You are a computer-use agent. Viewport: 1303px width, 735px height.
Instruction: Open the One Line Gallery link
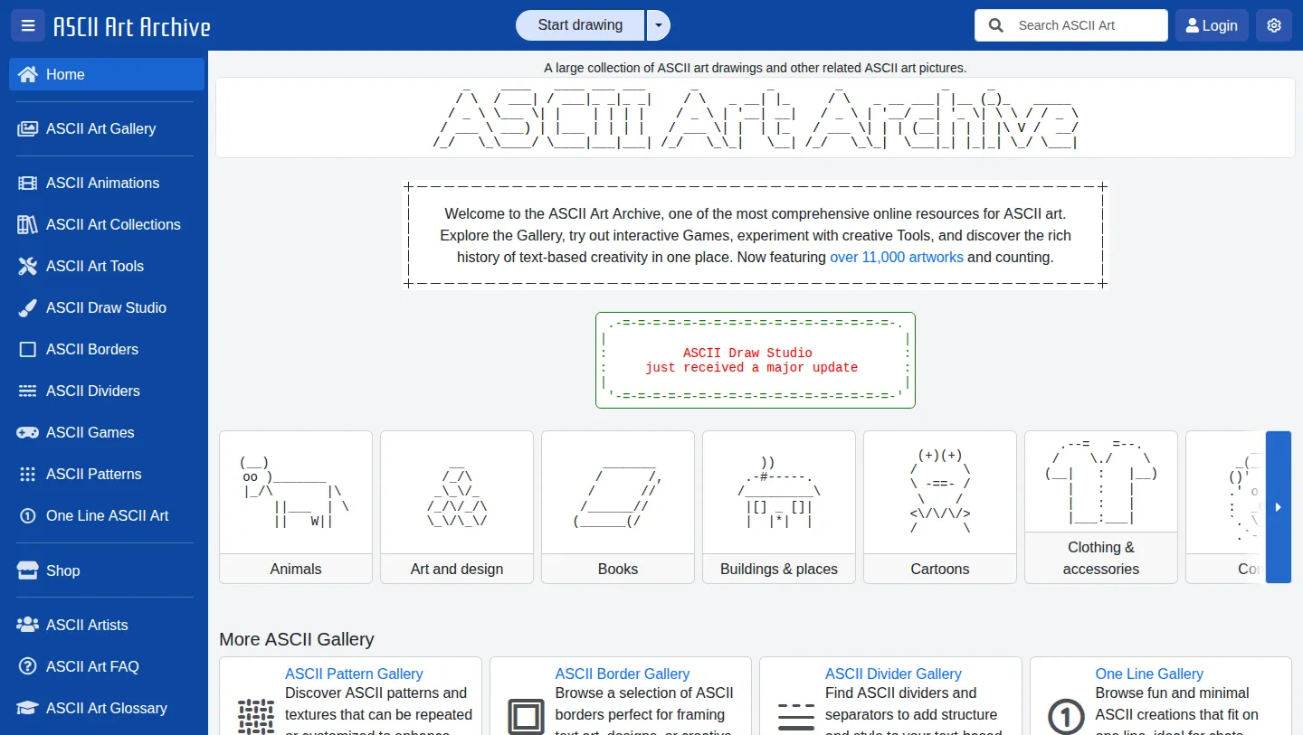[x=1149, y=674]
